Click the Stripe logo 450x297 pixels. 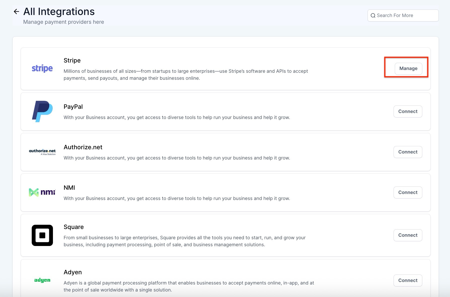click(42, 68)
